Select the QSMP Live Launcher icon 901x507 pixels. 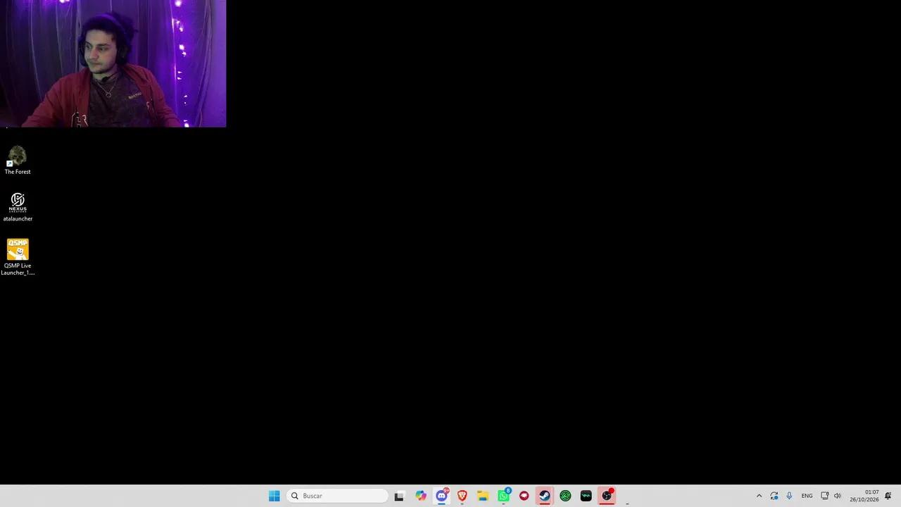point(18,257)
